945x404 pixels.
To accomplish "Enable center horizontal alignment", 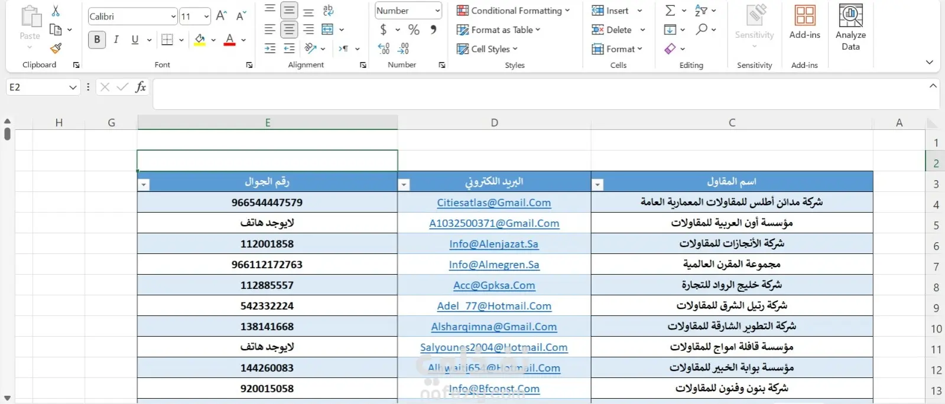I will coord(289,30).
